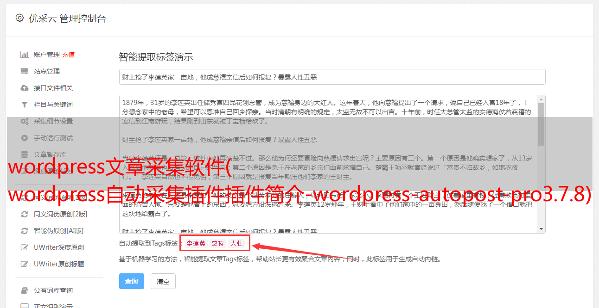This screenshot has height=308, width=599.
Task: Select the 李莲英 tag
Action: click(196, 243)
